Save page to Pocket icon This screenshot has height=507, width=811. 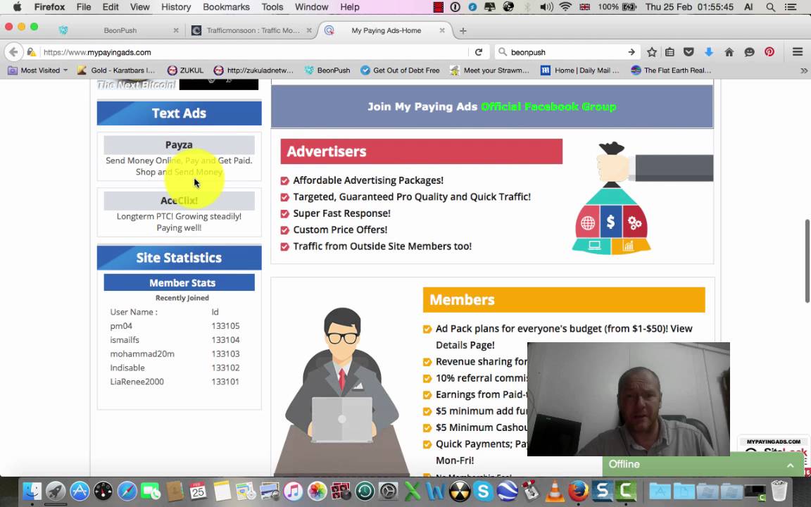click(689, 52)
